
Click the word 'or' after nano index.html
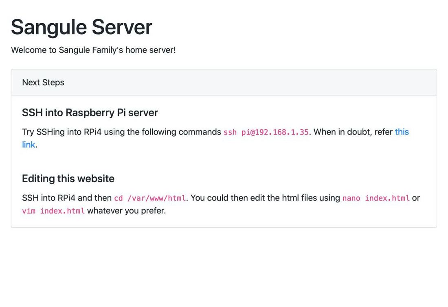pyautogui.click(x=416, y=198)
